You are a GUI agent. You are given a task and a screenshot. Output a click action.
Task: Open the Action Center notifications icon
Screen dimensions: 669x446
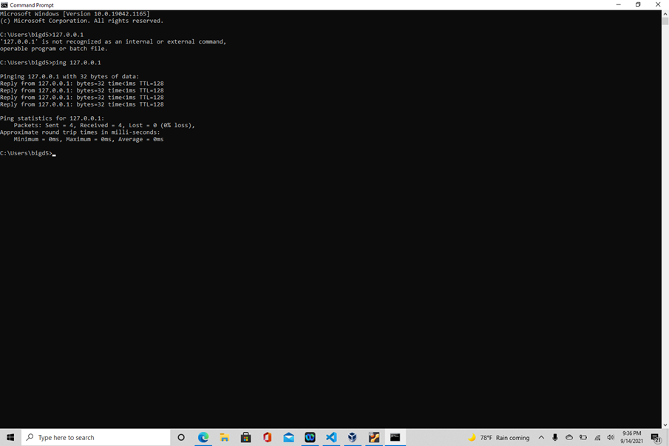656,437
